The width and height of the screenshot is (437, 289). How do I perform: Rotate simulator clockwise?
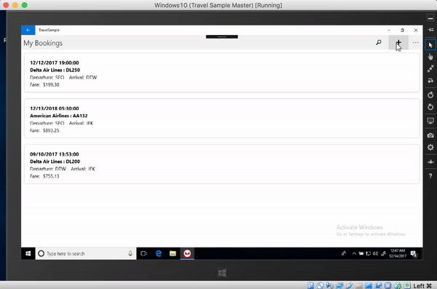click(x=430, y=95)
